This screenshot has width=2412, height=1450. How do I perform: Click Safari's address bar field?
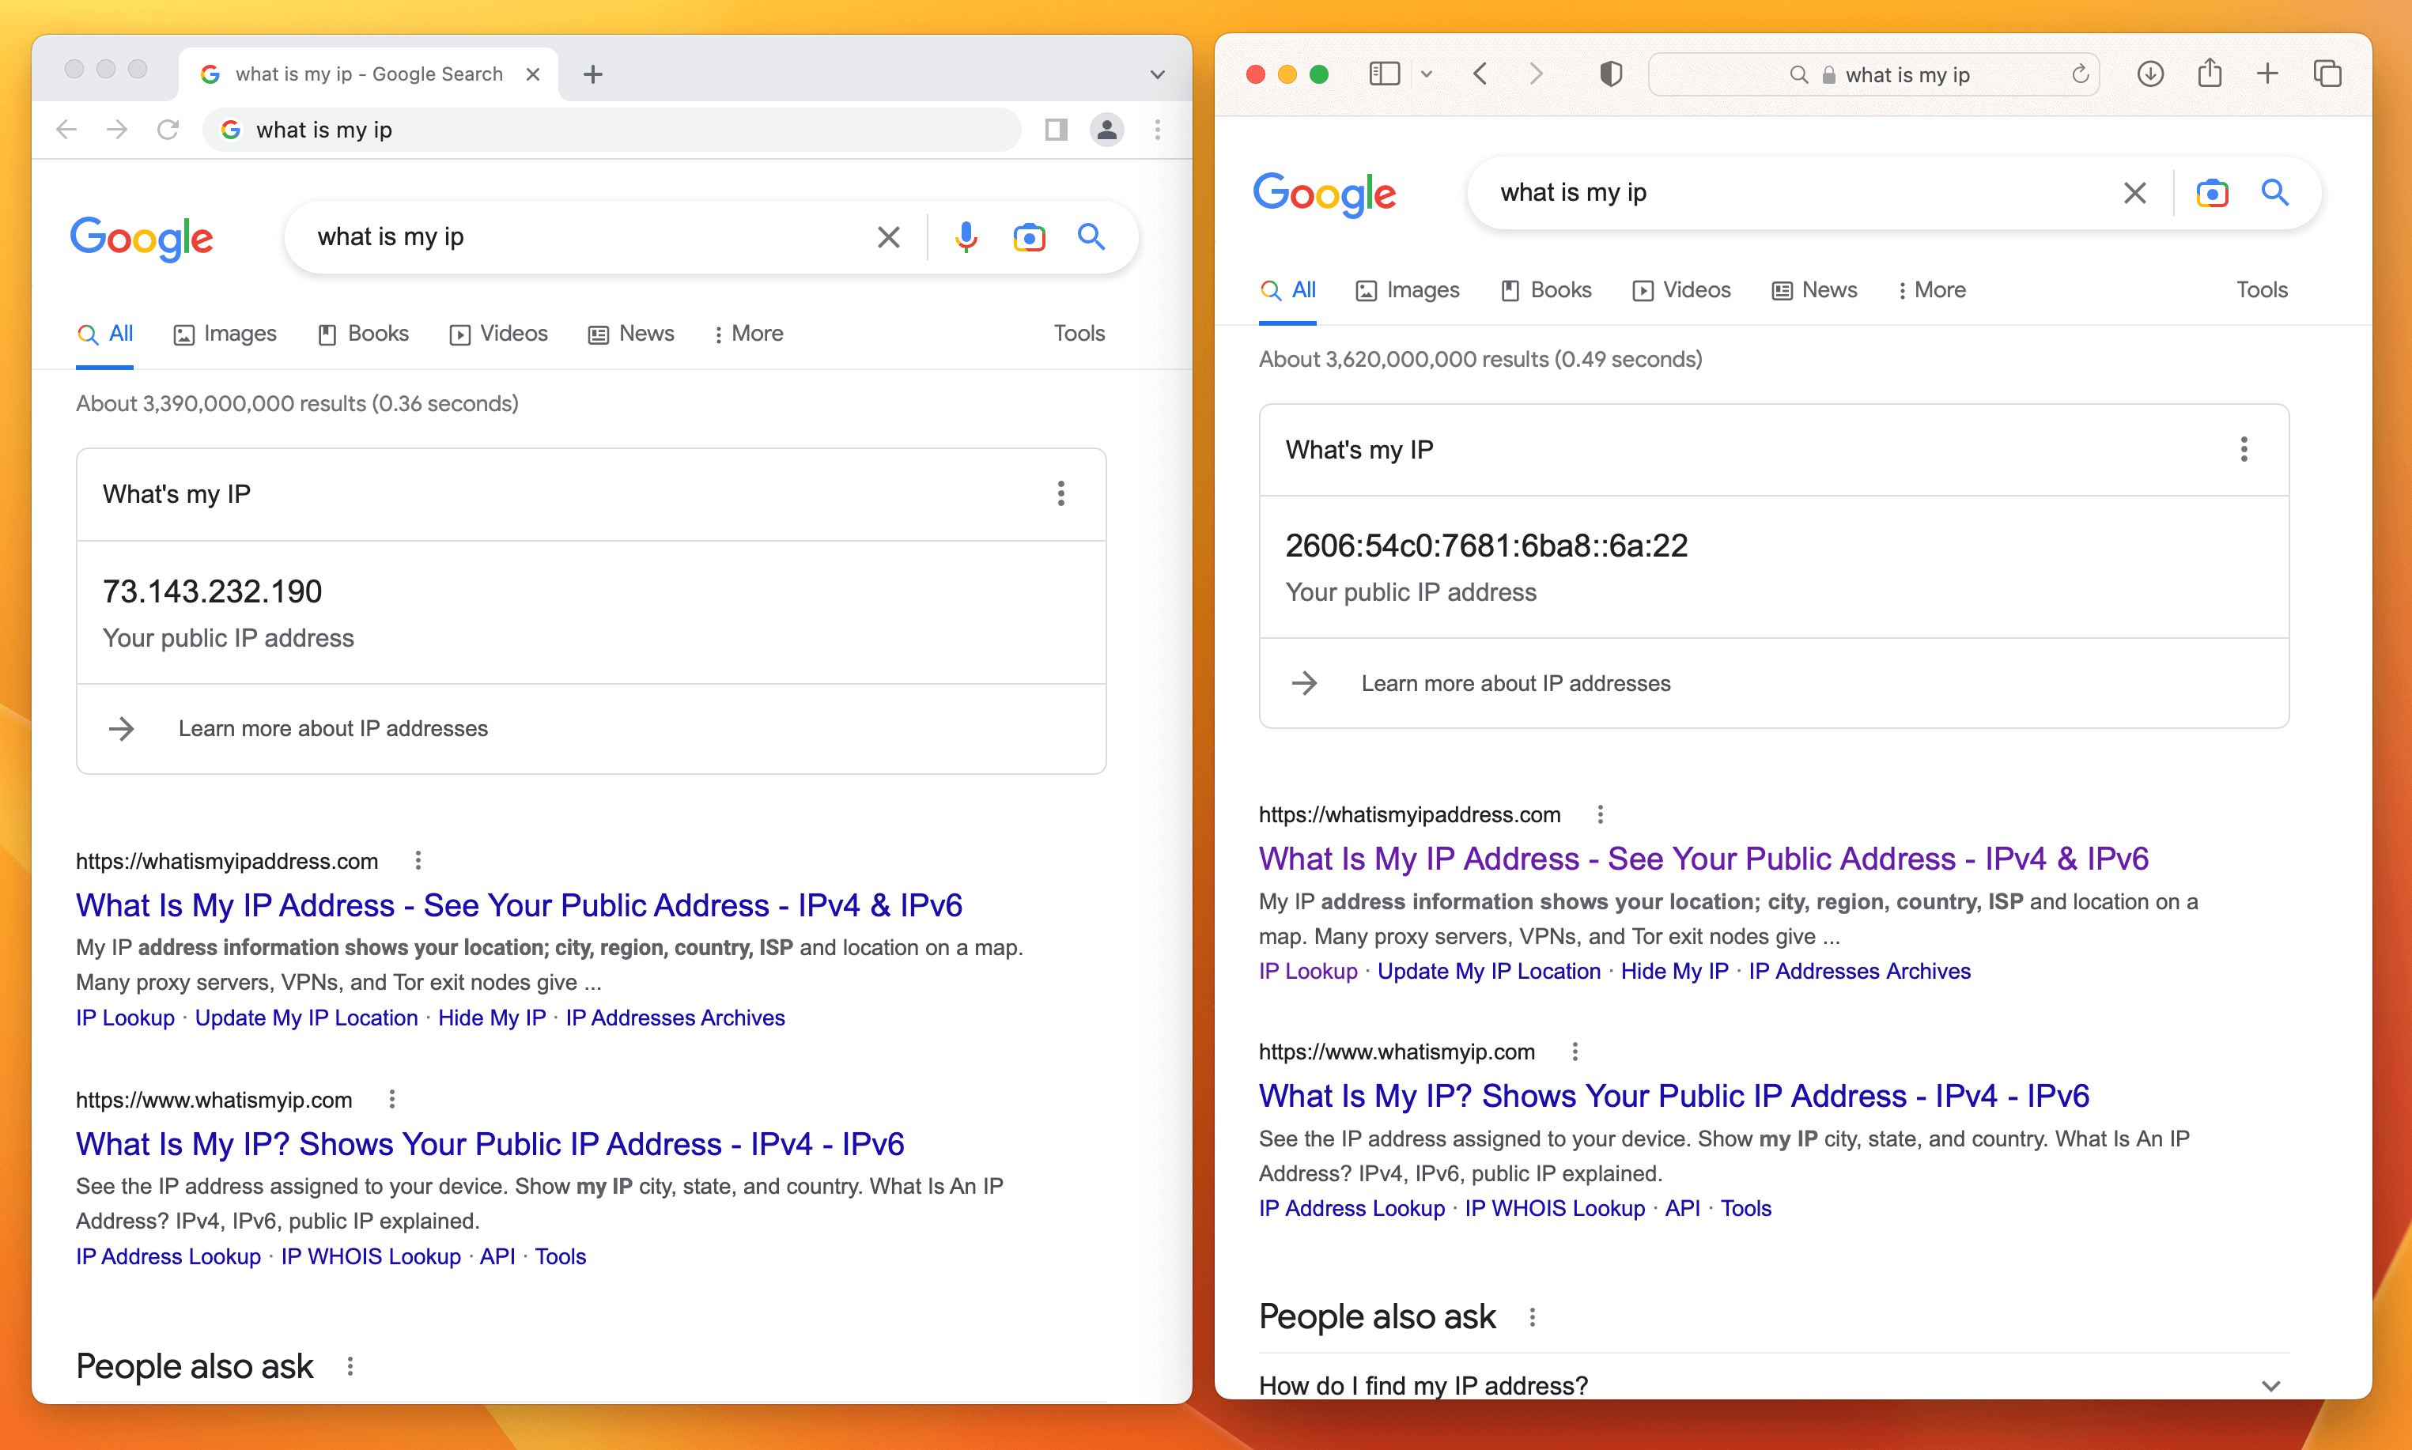pos(1906,74)
